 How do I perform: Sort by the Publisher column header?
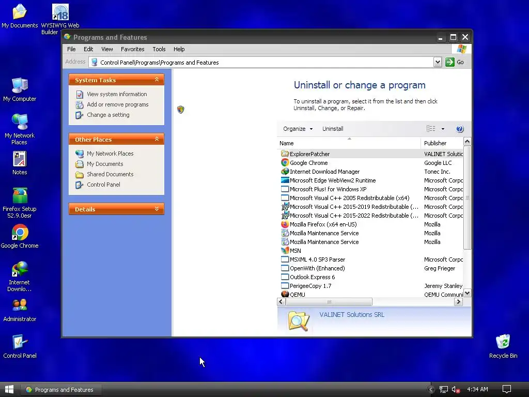coord(442,143)
